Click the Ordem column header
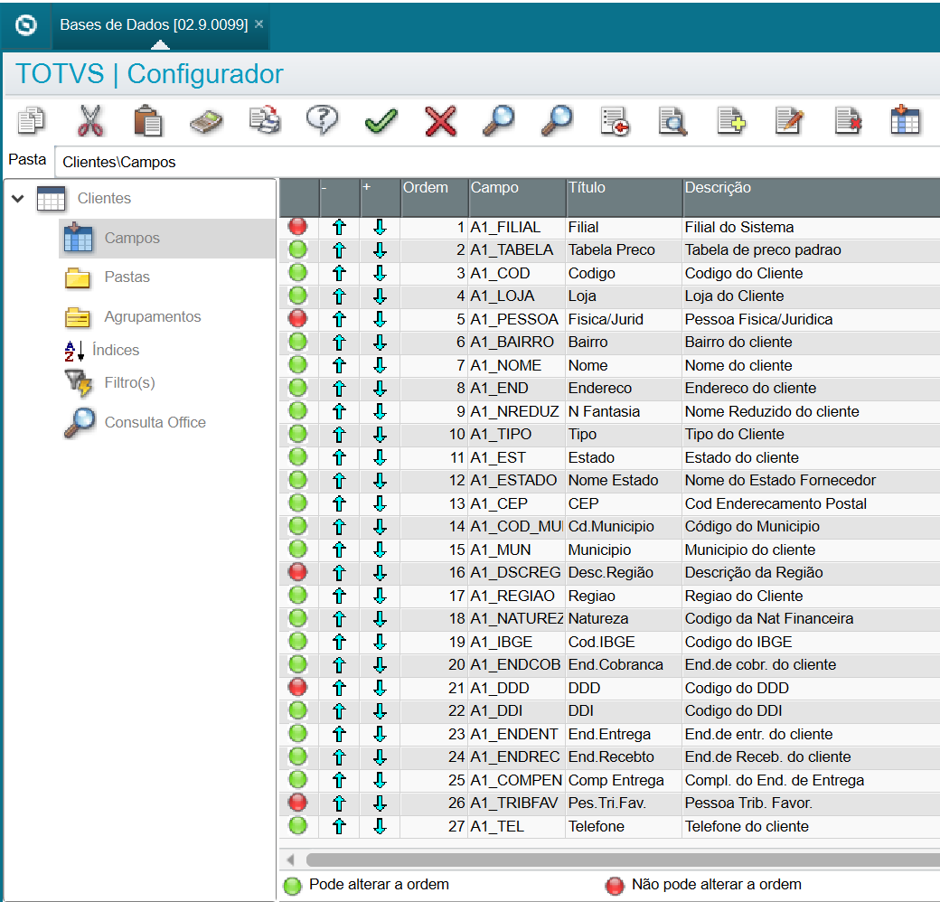The image size is (940, 902). click(435, 197)
